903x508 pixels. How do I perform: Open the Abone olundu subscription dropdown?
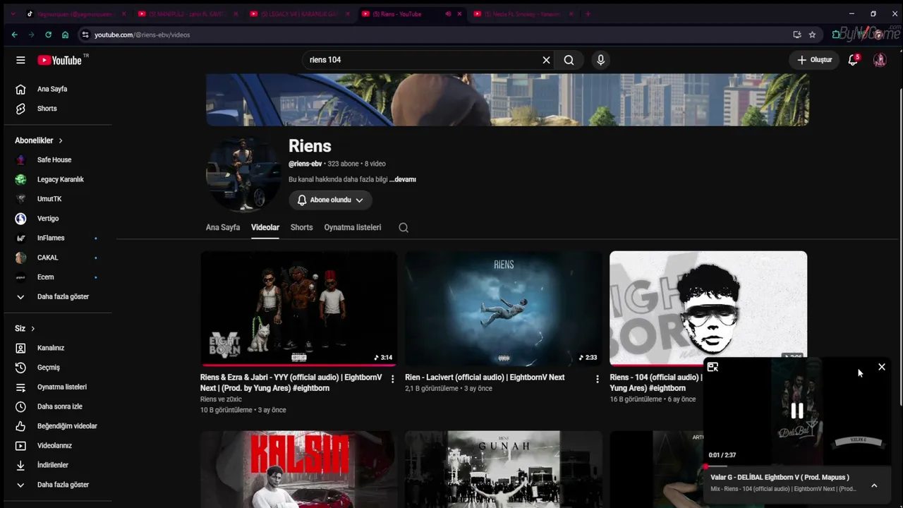click(330, 200)
